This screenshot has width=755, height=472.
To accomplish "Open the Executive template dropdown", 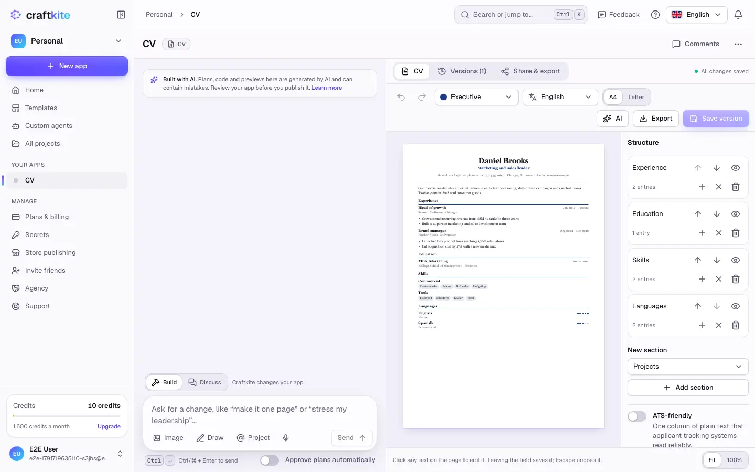I will coord(476,97).
